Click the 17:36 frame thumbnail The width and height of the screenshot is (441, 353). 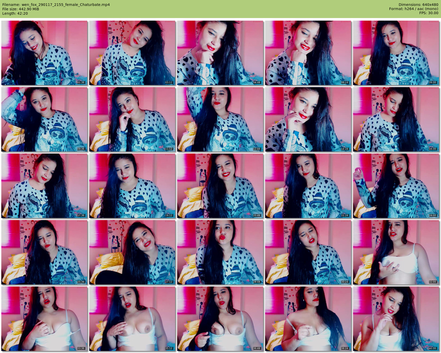point(44,186)
